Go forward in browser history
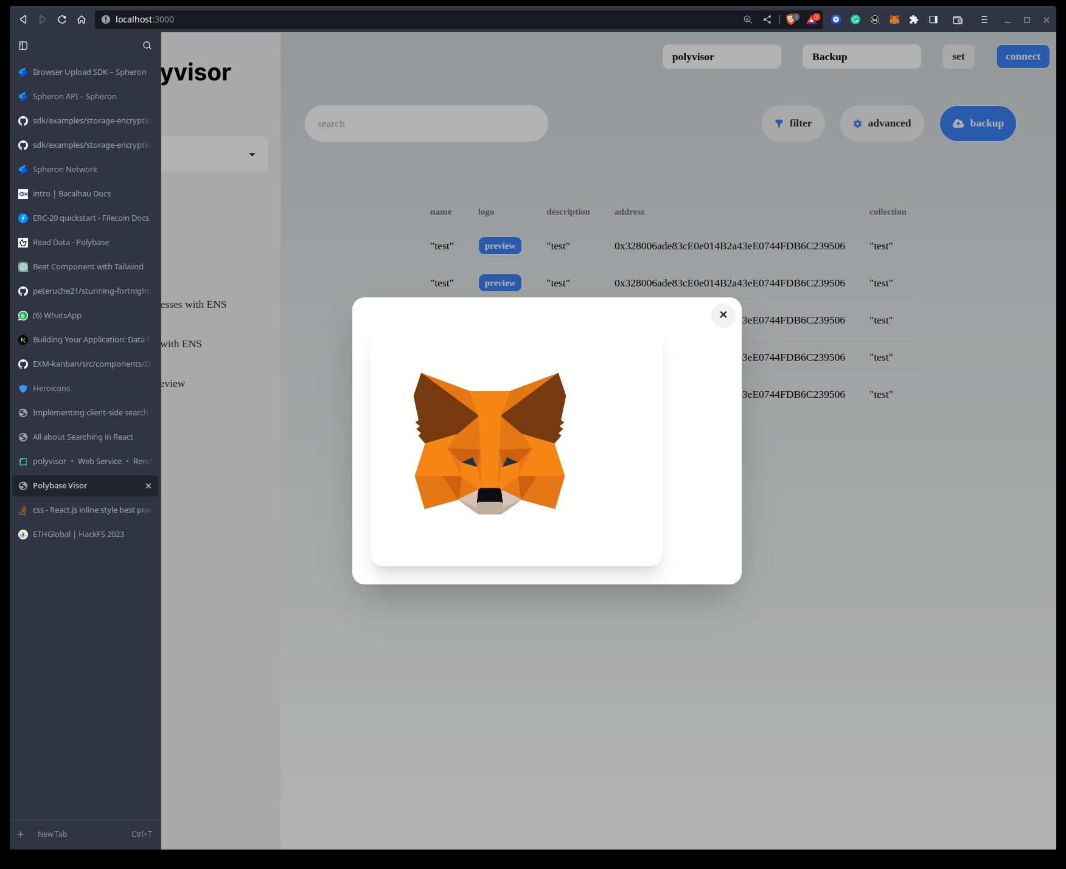 [43, 19]
